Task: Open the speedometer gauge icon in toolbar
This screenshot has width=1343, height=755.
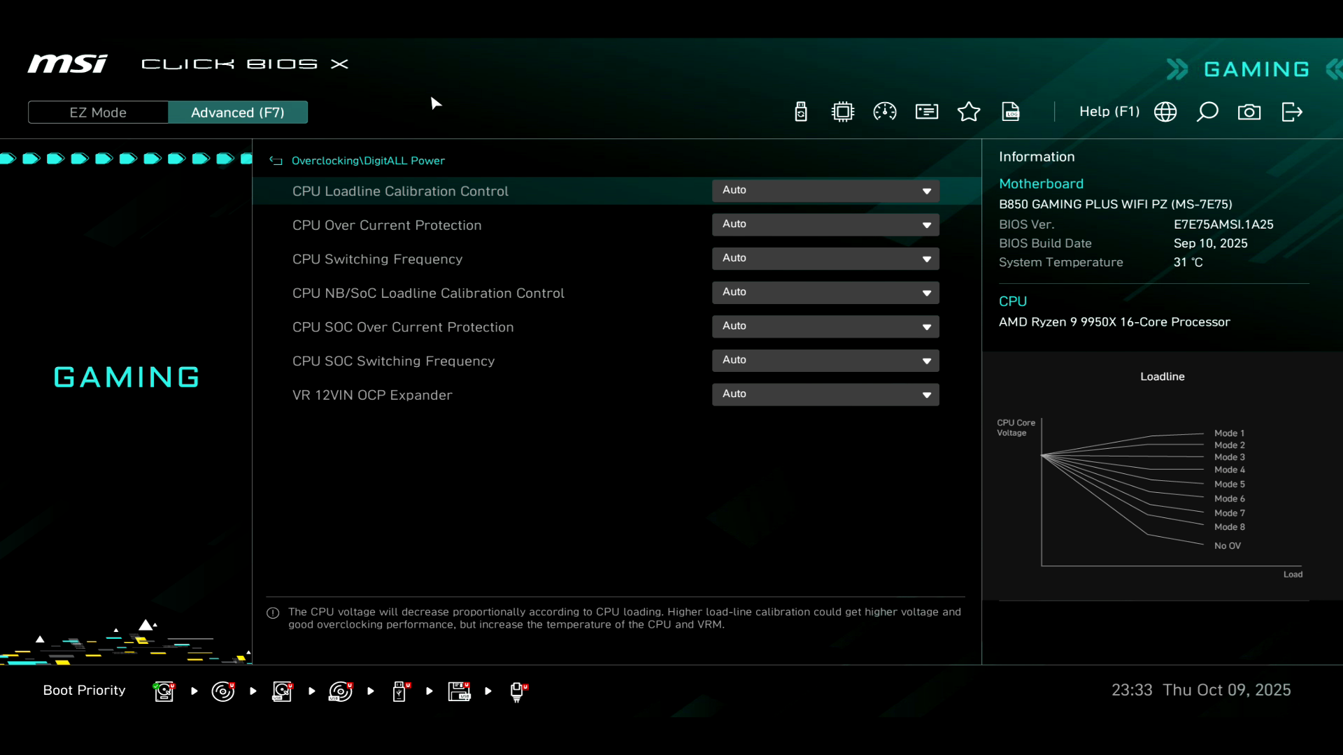Action: pyautogui.click(x=885, y=112)
